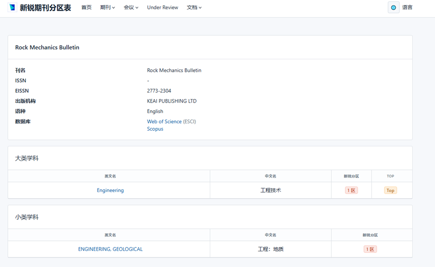Click the orange Top badge

(x=390, y=191)
